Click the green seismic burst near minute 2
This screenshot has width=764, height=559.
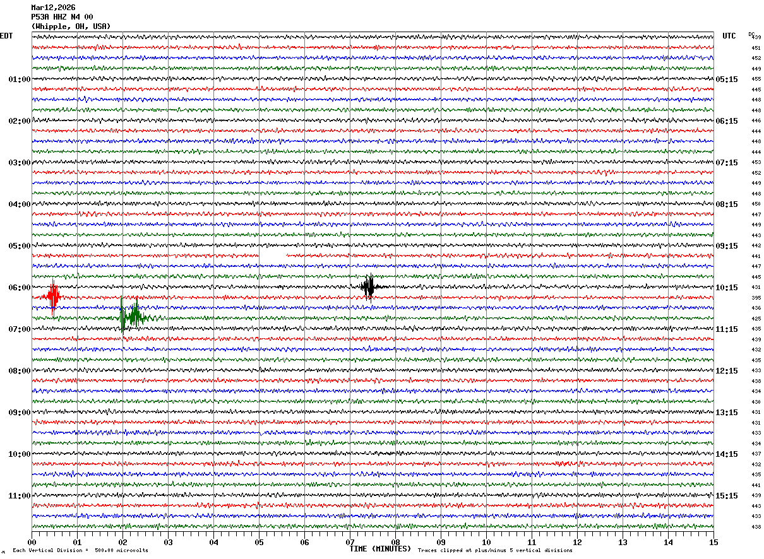point(133,315)
